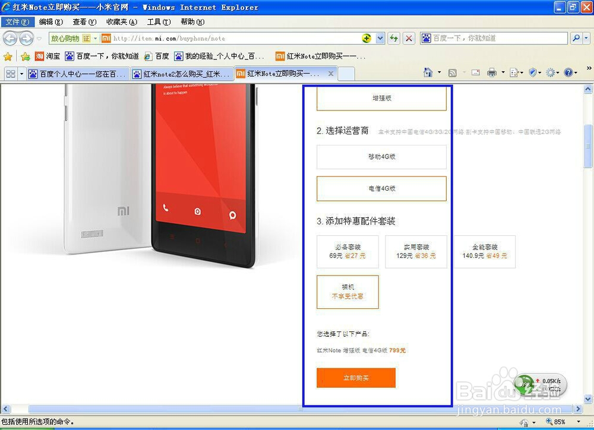Open the 查看(V) menu
Viewport: 594px width, 430px height.
pyautogui.click(x=84, y=22)
